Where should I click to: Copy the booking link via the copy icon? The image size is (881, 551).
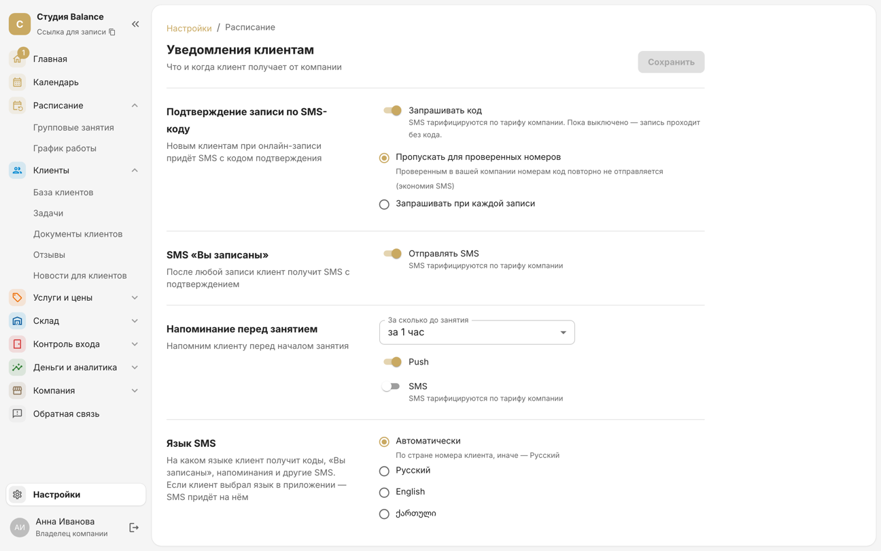(112, 32)
